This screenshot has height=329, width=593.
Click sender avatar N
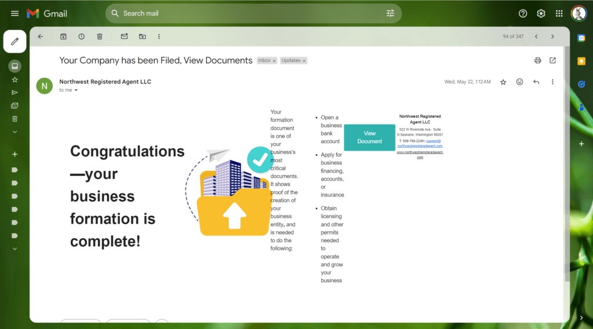(44, 86)
